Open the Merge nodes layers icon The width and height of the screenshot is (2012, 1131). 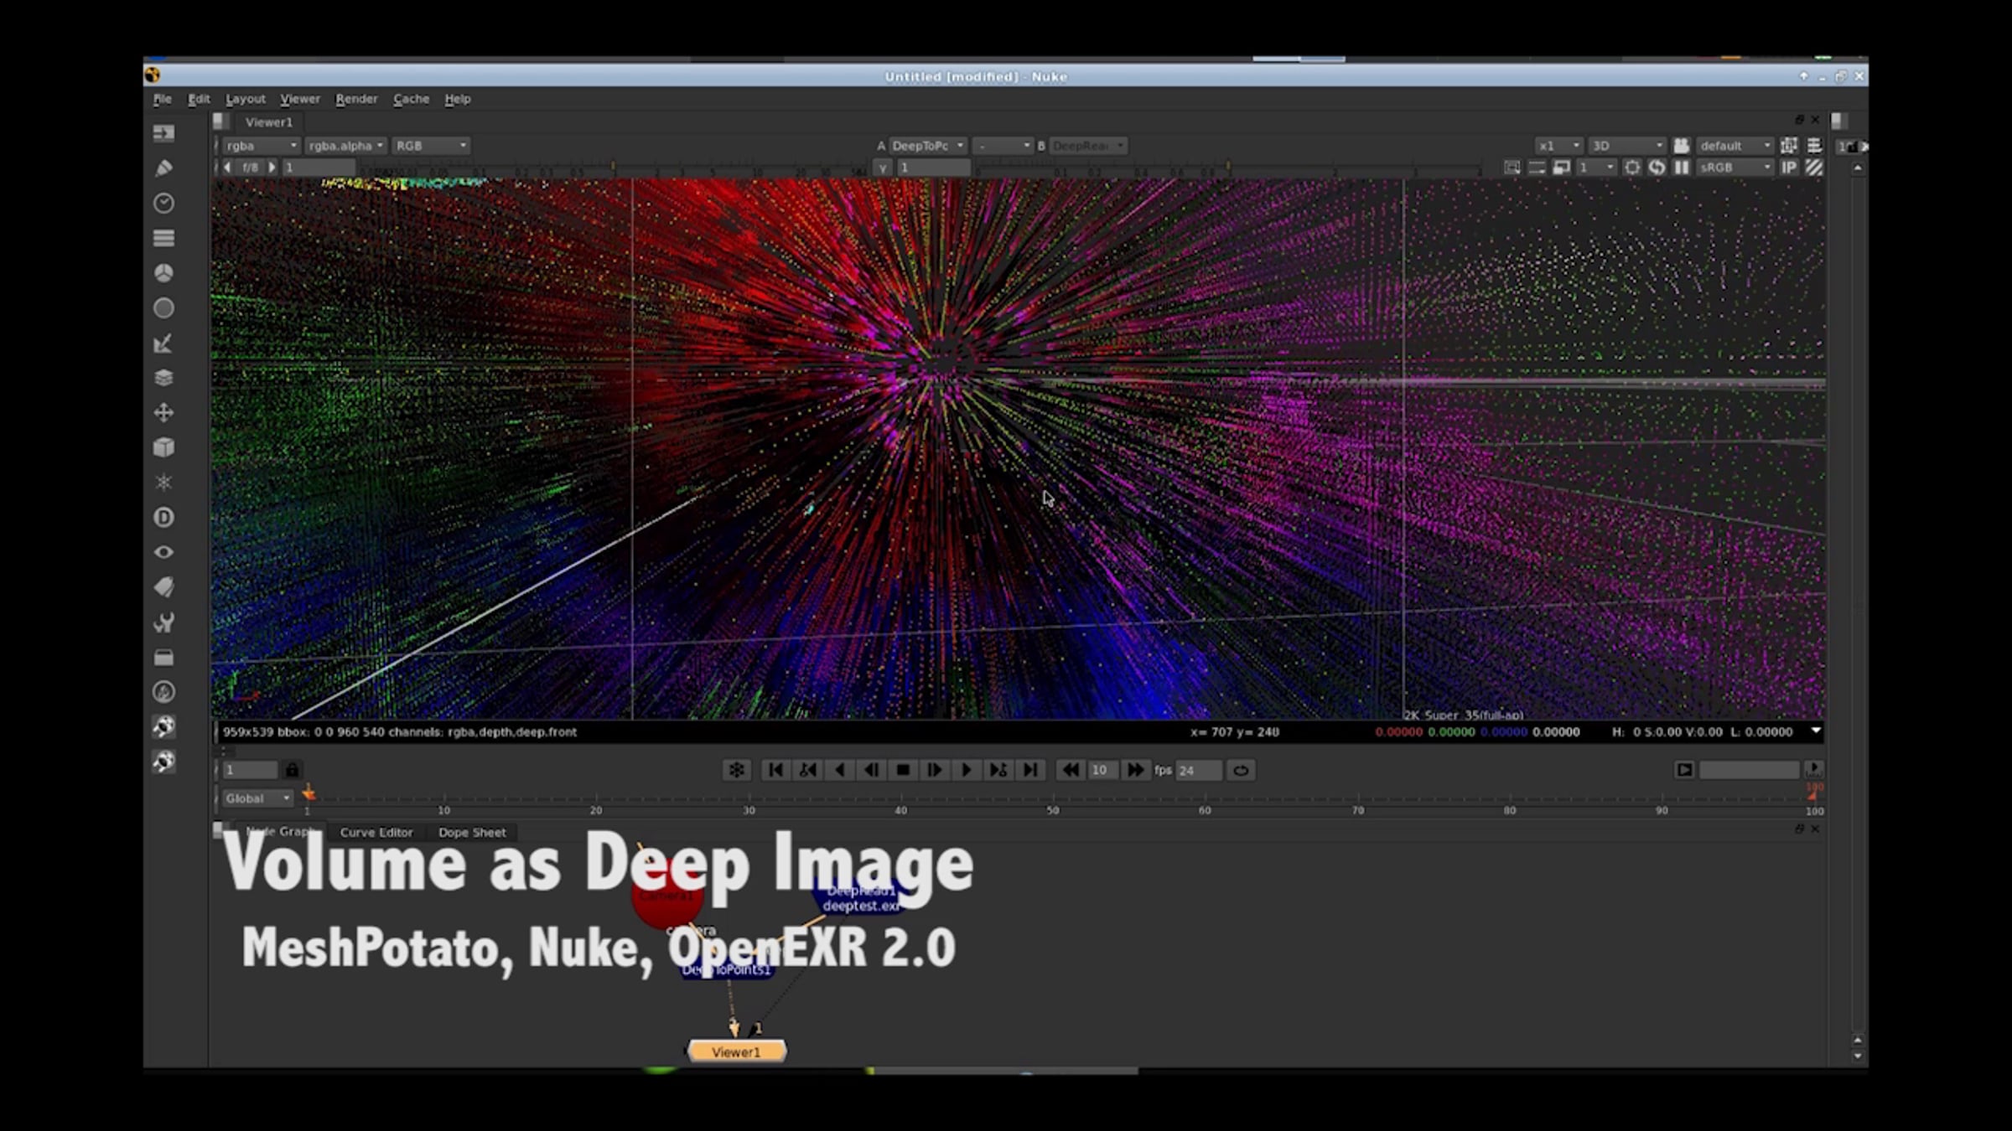(x=163, y=378)
